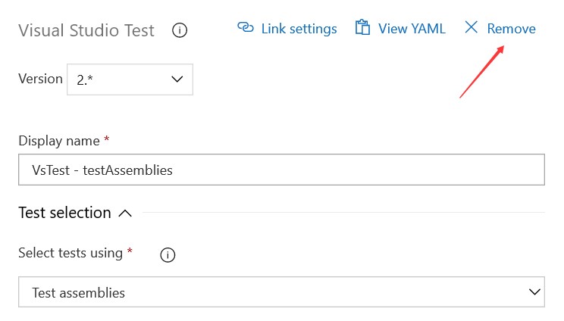Click the clipboard icon beside View YAML
This screenshot has width=564, height=321.
coord(362,27)
